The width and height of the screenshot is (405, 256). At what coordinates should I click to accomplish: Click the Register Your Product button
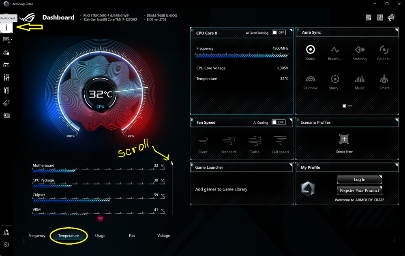click(360, 190)
